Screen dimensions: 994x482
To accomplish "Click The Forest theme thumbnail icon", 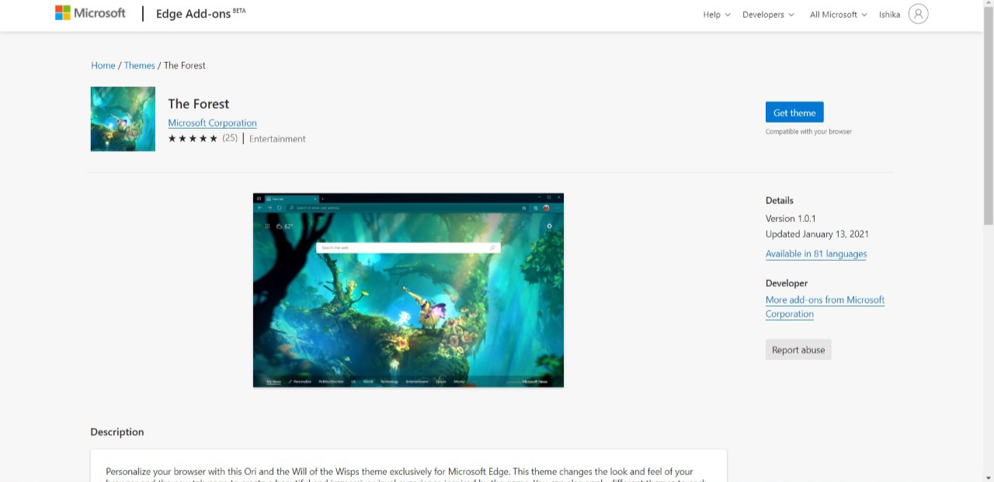I will pos(123,119).
